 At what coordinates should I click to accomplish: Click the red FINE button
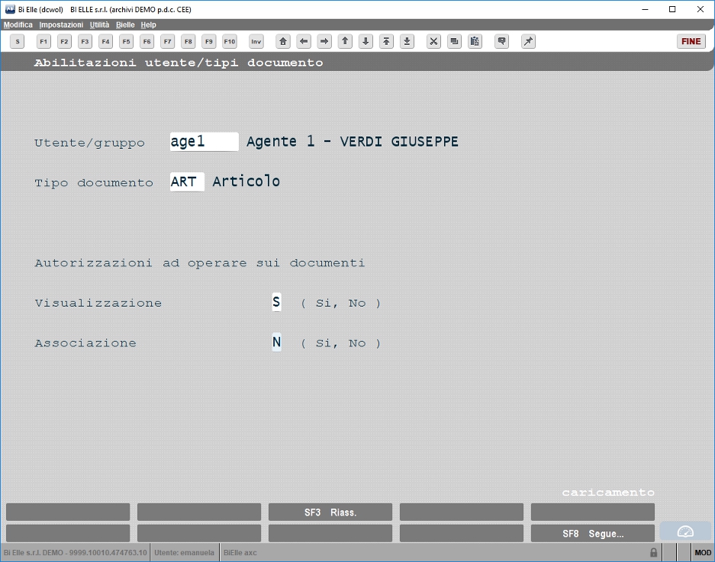[x=691, y=41]
